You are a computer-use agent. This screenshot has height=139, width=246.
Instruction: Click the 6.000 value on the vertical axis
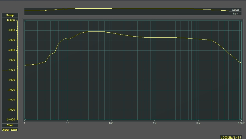point(11,40)
